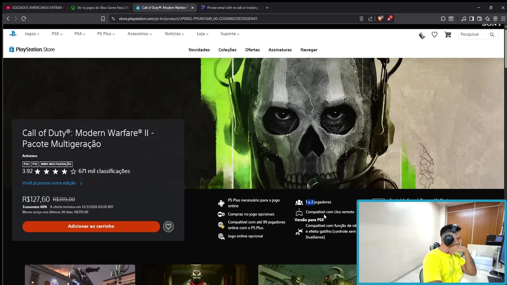Open the browser hamburger menu
The height and width of the screenshot is (285, 507).
(x=503, y=19)
